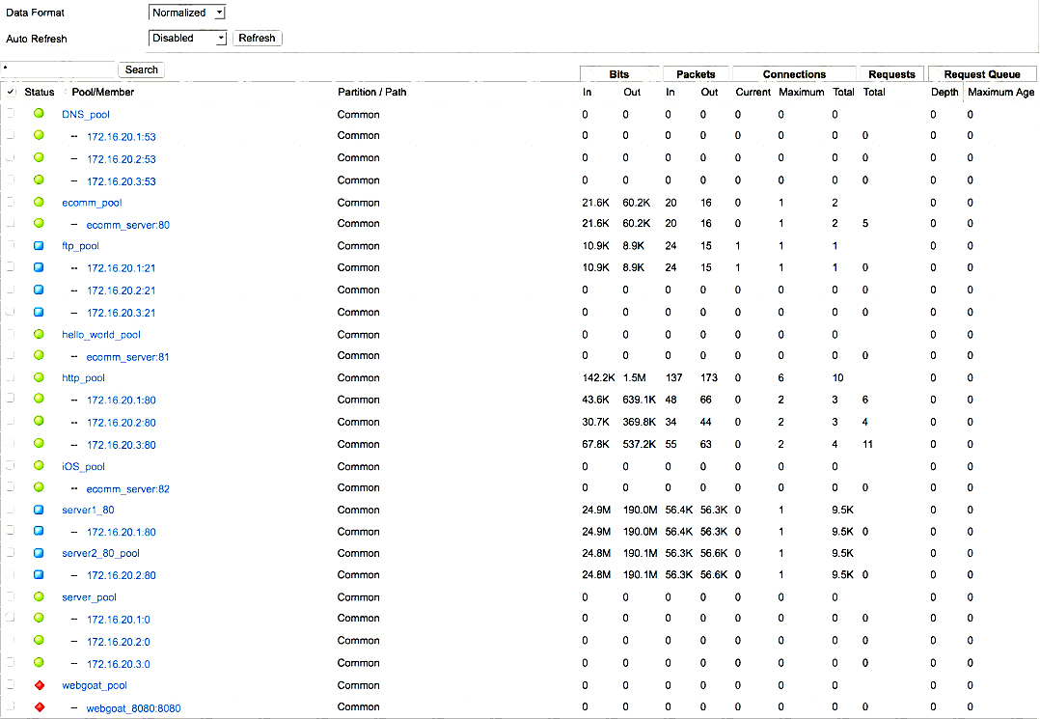Click green status icon for ecomm_pool
The width and height of the screenshot is (1040, 719).
pos(39,202)
